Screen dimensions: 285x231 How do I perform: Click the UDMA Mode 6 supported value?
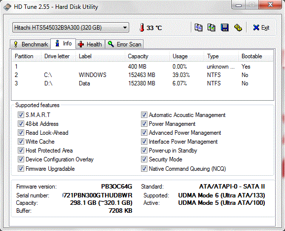221,195
